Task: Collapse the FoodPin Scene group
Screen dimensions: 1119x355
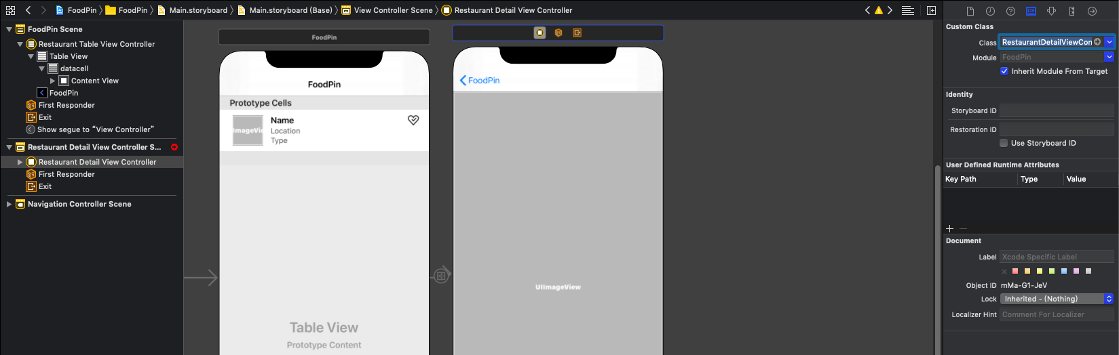Action: [x=9, y=29]
